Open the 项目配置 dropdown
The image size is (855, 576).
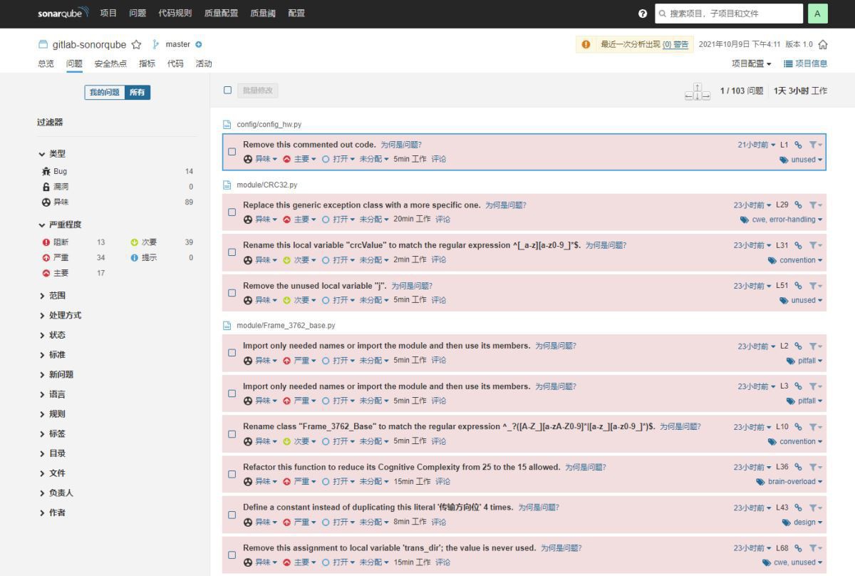pos(751,63)
